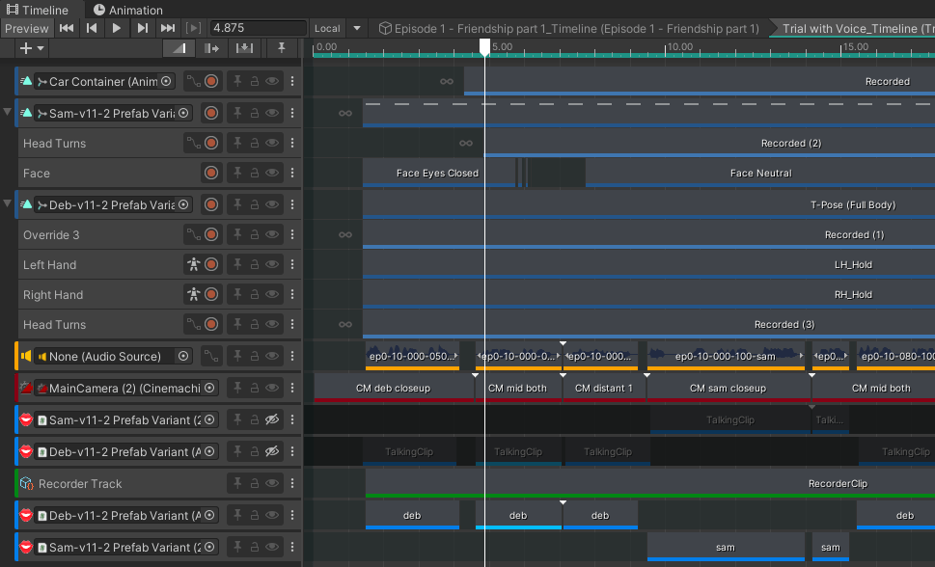This screenshot has width=935, height=567.
Task: Click the current time field showing 4.875
Action: (x=256, y=29)
